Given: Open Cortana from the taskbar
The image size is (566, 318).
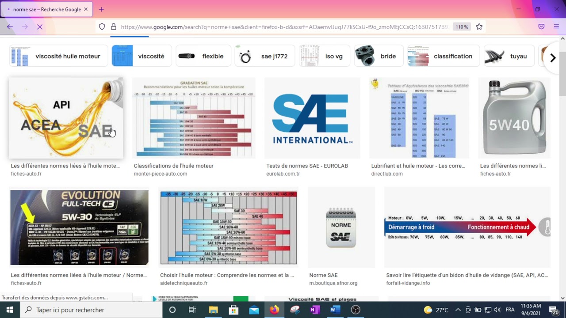Looking at the screenshot, I should pos(172,310).
